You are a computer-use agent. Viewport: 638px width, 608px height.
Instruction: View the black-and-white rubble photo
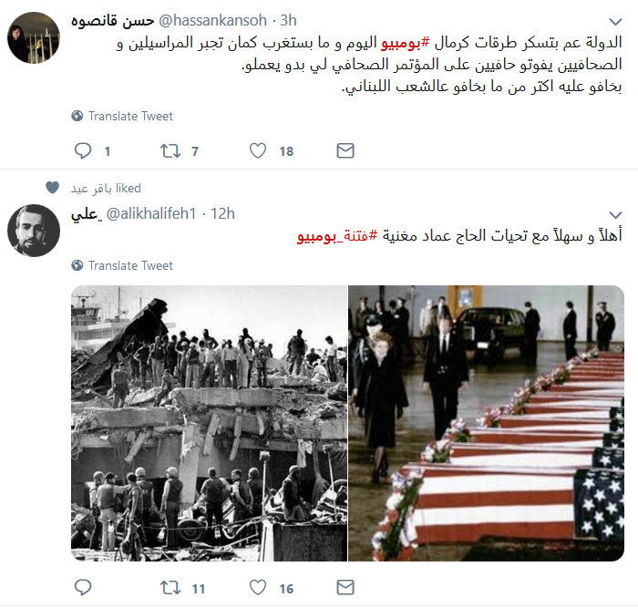pyautogui.click(x=209, y=423)
